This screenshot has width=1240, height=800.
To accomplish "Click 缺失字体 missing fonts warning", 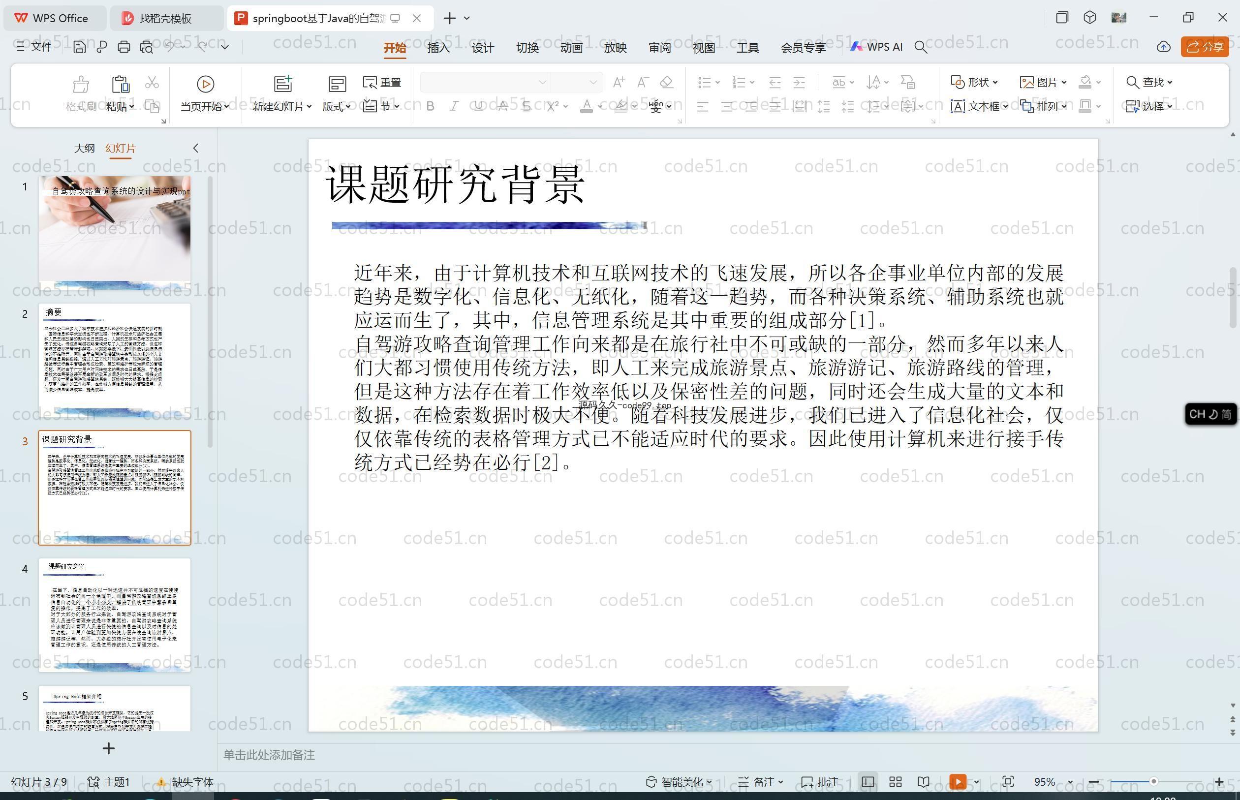I will [x=185, y=782].
